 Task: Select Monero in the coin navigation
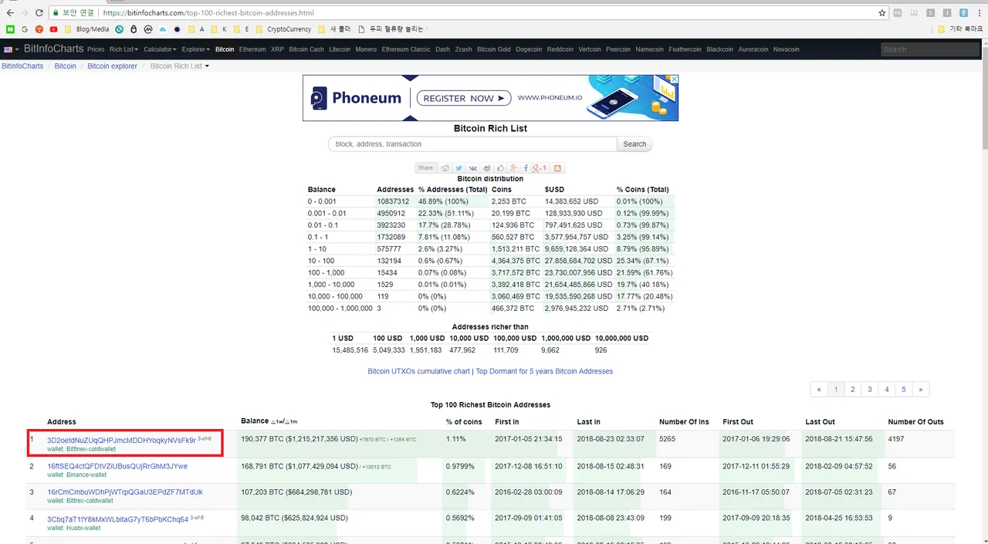367,49
